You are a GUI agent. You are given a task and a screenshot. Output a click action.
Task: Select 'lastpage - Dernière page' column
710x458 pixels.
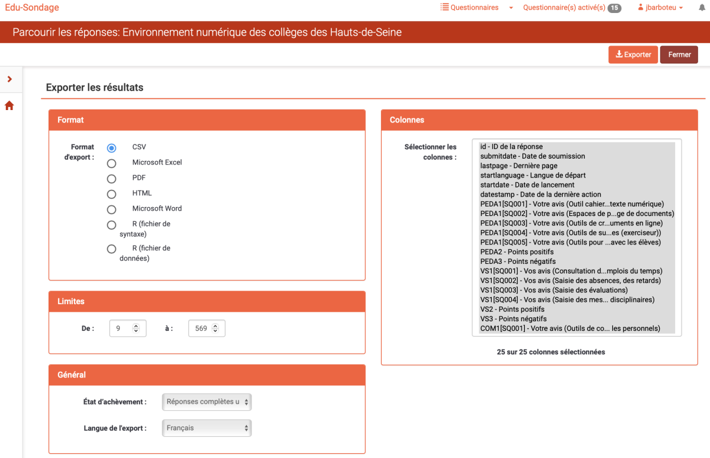coord(577,166)
